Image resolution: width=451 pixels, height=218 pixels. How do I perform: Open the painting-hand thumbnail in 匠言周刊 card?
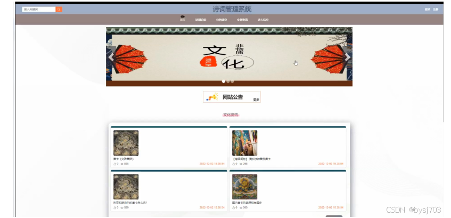tap(244, 143)
